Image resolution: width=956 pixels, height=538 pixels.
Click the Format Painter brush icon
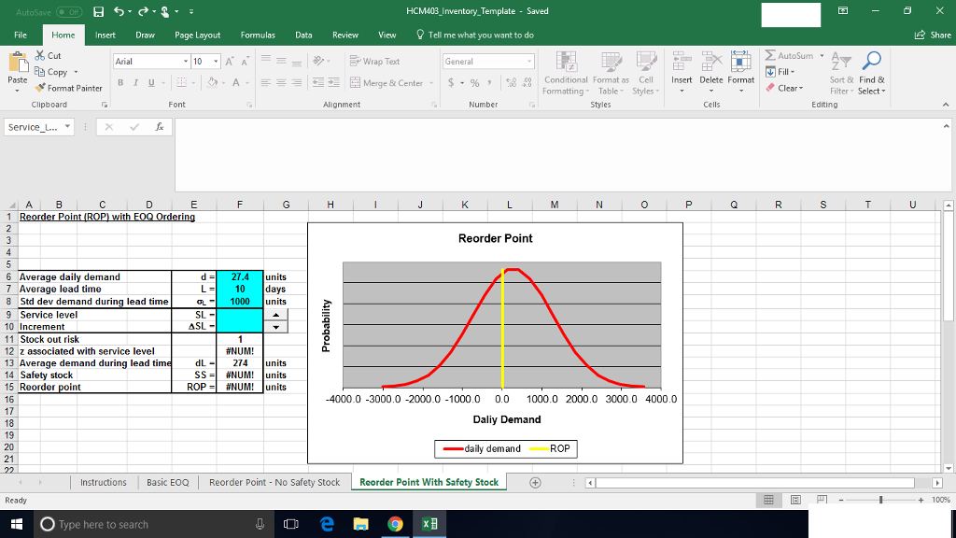pyautogui.click(x=40, y=88)
